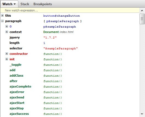Viewport: 145px width, 117px height.
Task: Open the Document index.html link
Action: pyautogui.click(x=58, y=32)
